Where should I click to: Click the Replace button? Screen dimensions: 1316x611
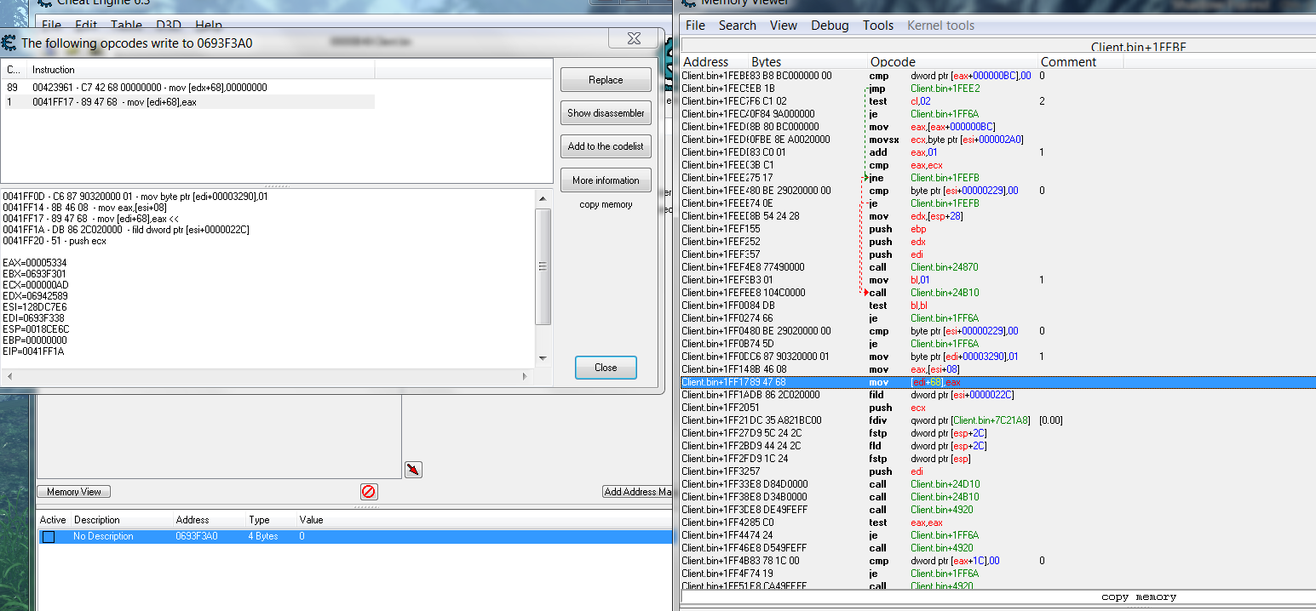[x=606, y=80]
